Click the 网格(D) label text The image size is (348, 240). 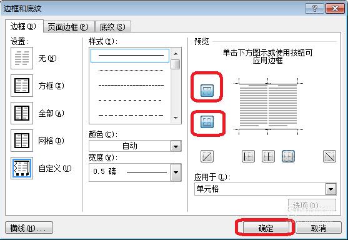[51, 141]
